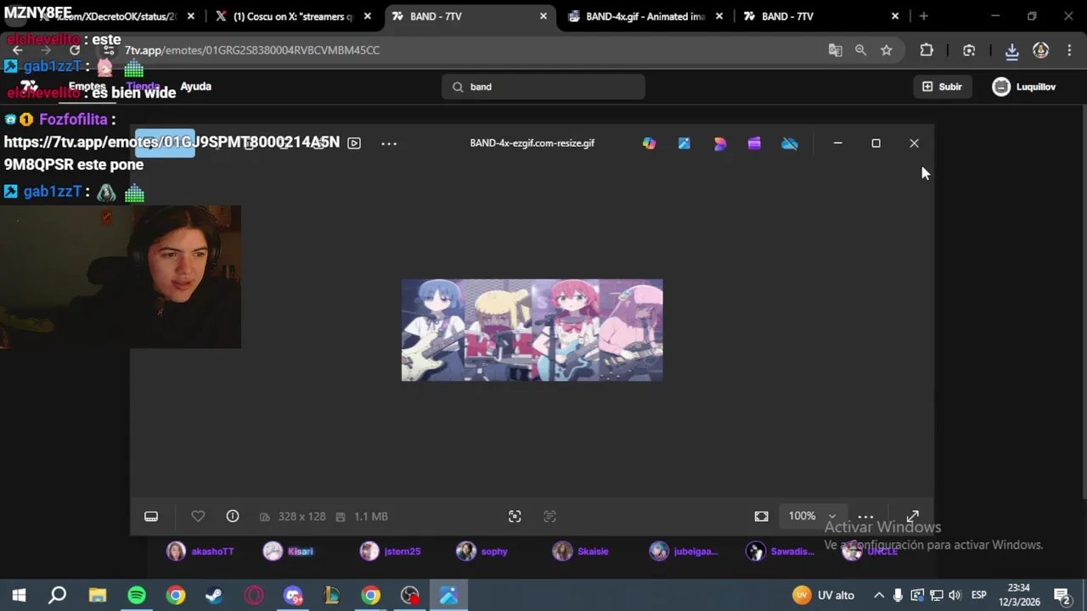Image resolution: width=1087 pixels, height=611 pixels.
Task: Open Emotes menu on 7TV
Action: pyautogui.click(x=87, y=87)
